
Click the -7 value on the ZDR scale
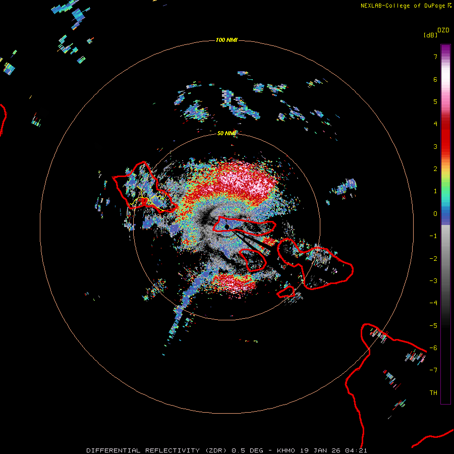(x=433, y=370)
